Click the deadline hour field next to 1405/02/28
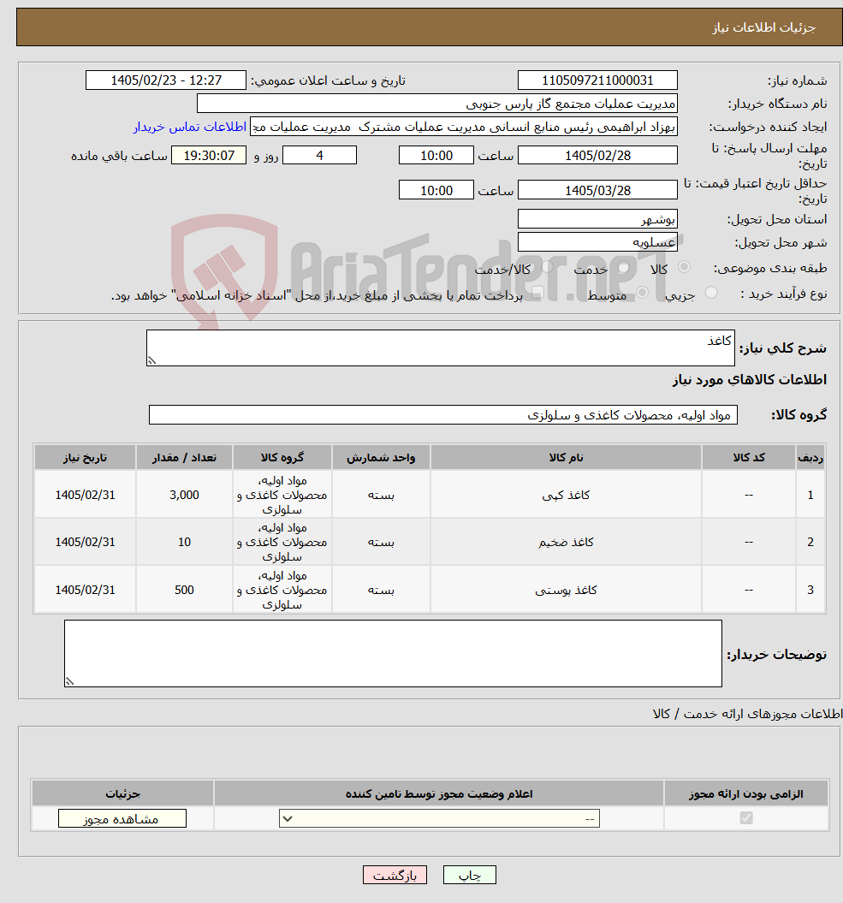 click(x=436, y=156)
